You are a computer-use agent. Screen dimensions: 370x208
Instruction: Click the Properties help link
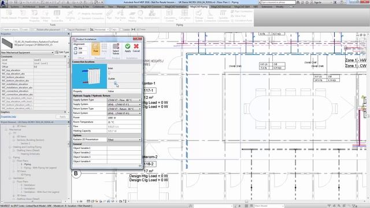click(8, 117)
